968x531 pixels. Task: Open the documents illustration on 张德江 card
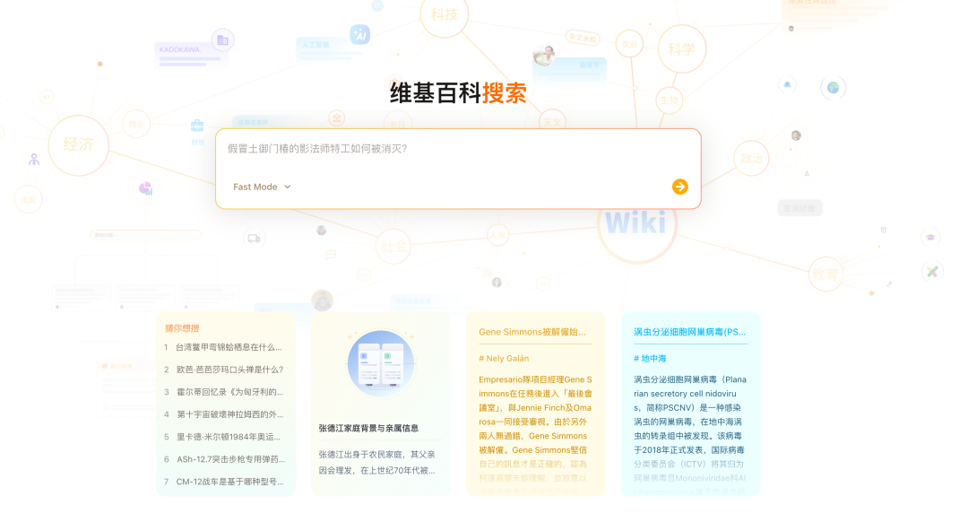381,363
